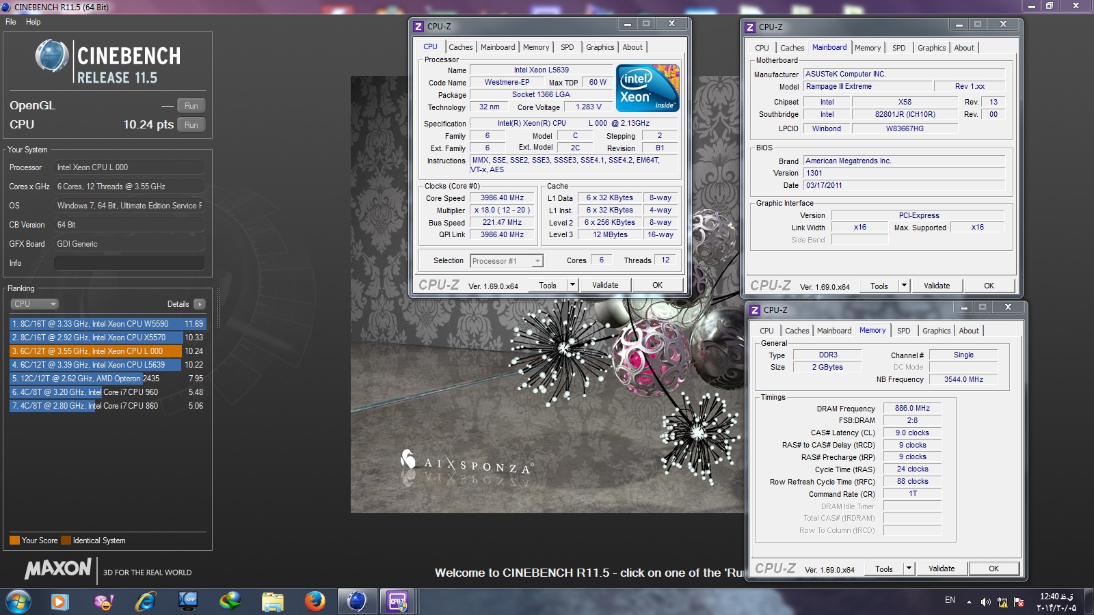This screenshot has height=615, width=1094.
Task: Select ranking row AMD Opteron 2435
Action: pos(107,379)
